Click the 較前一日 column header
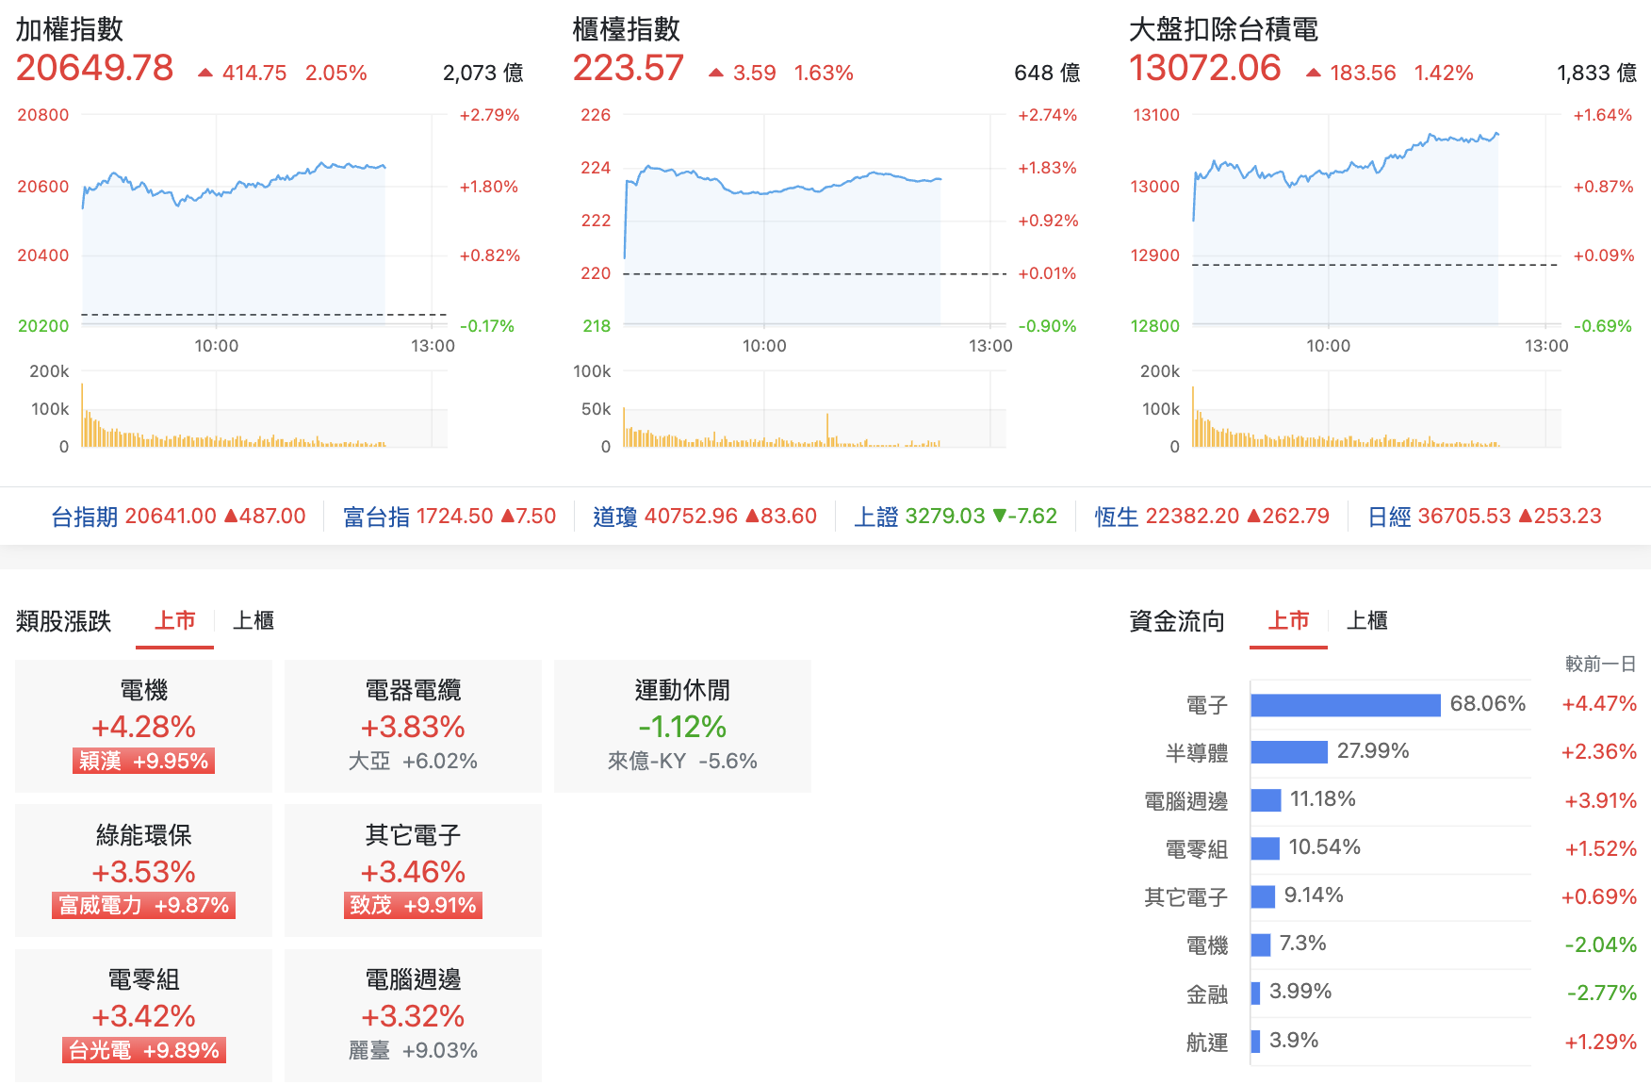Viewport: 1651px width, 1084px height. click(x=1600, y=664)
